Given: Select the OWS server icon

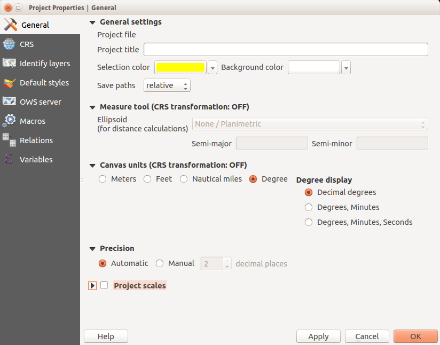Looking at the screenshot, I should tap(9, 102).
